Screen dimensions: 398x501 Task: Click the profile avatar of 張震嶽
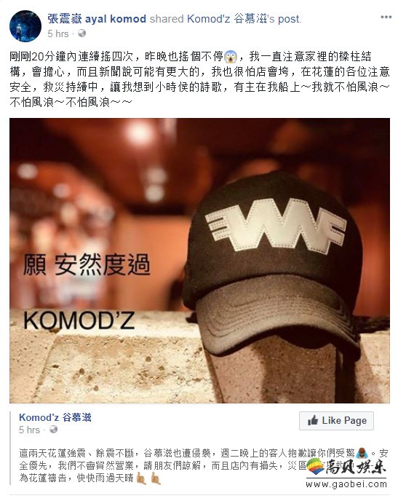25,26
